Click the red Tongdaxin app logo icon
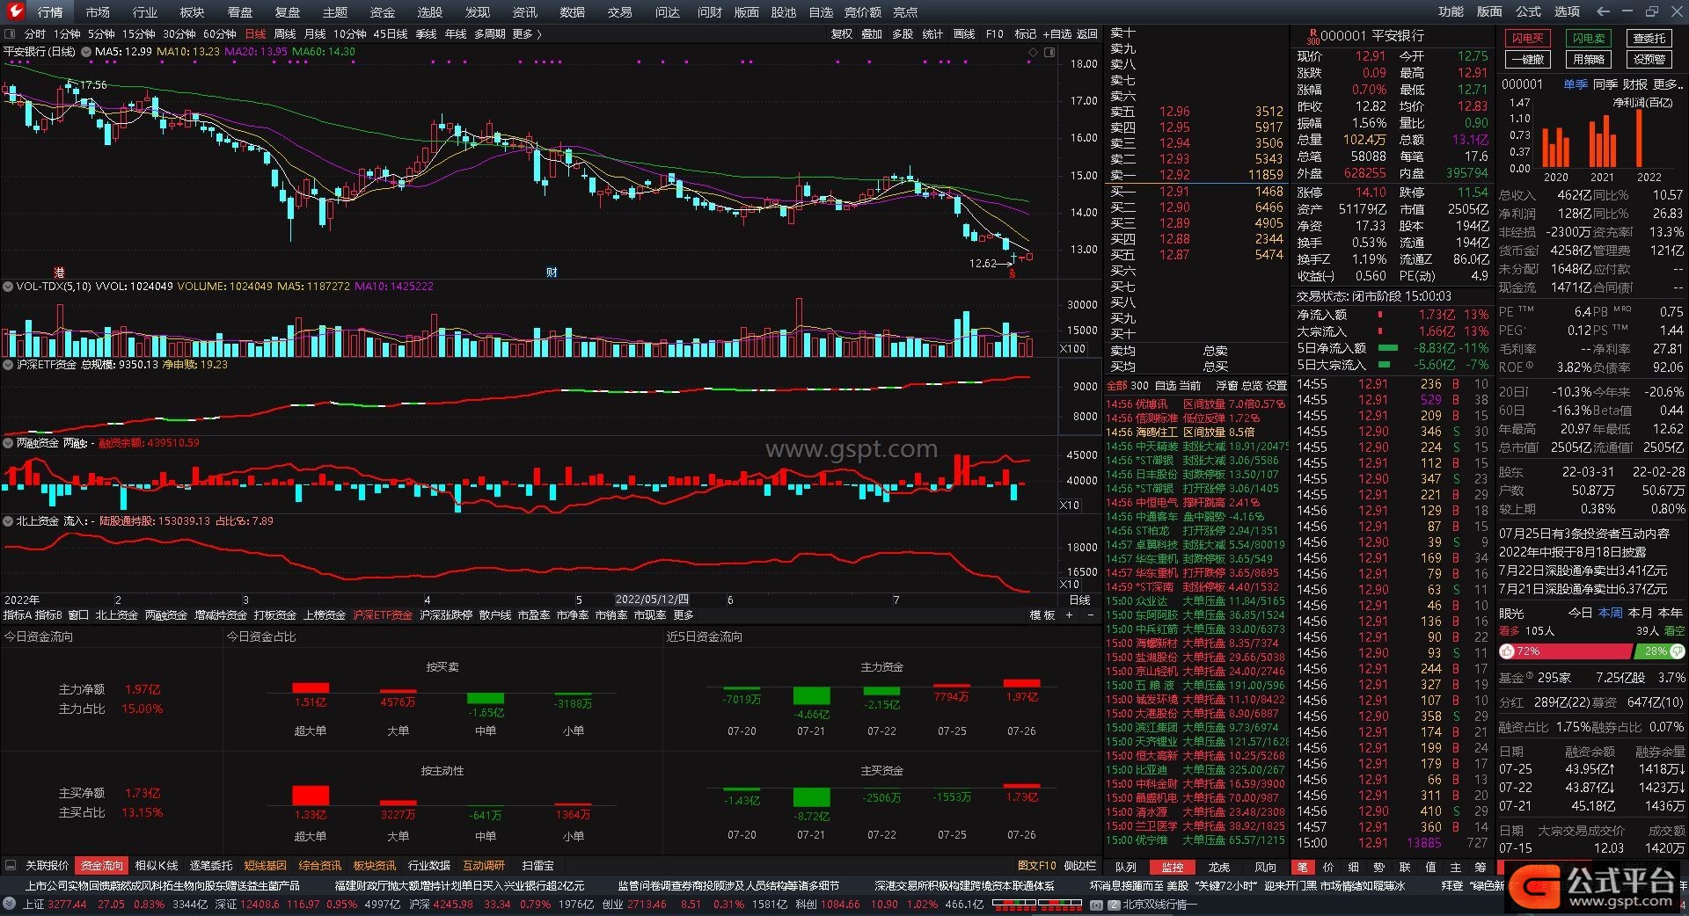 tap(15, 11)
